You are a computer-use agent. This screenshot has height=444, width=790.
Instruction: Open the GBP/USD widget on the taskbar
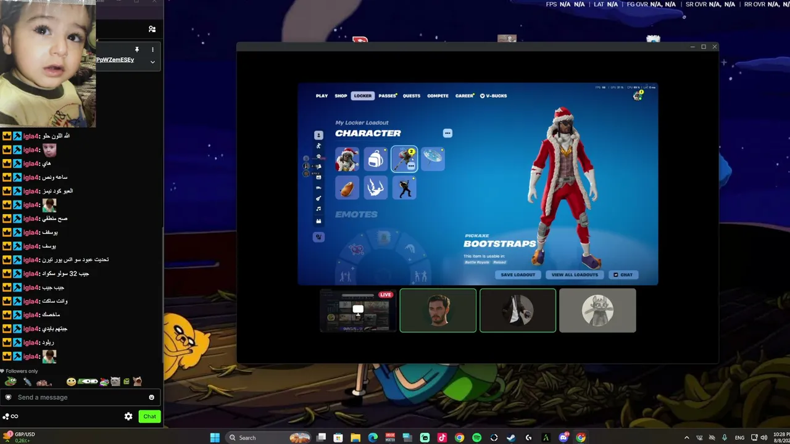click(19, 437)
